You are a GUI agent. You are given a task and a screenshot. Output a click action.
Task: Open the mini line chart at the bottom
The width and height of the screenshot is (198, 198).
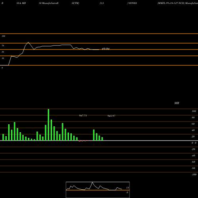tap(98, 190)
